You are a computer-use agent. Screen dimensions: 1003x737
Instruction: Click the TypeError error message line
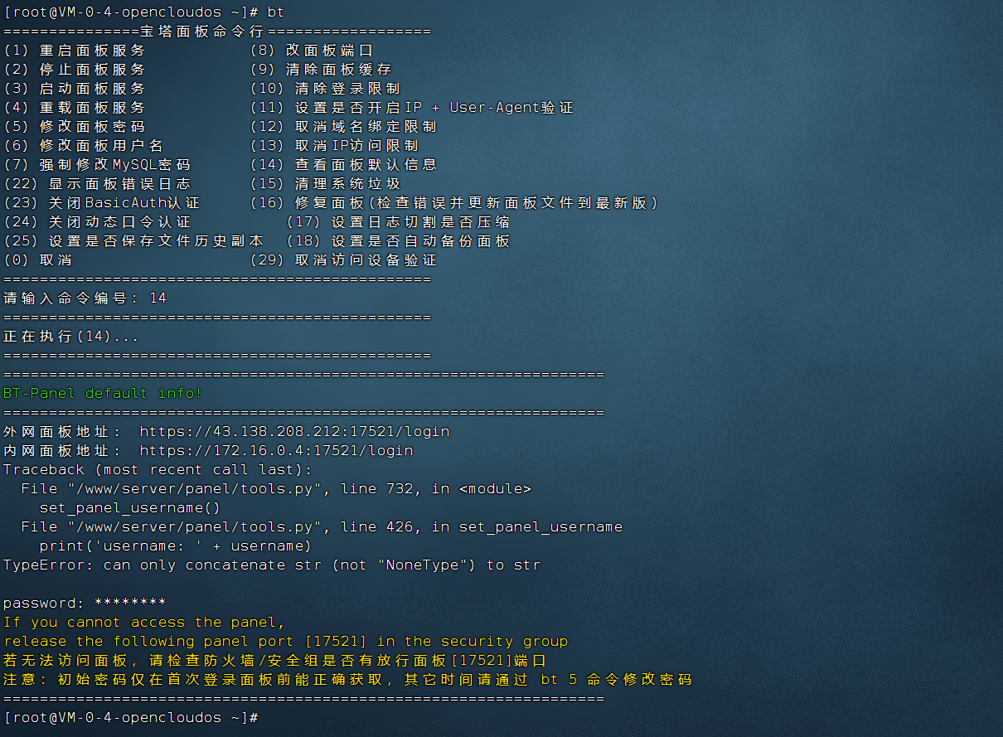(x=271, y=565)
